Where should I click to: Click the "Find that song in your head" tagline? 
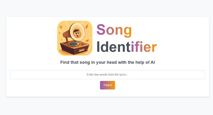coord(107,62)
